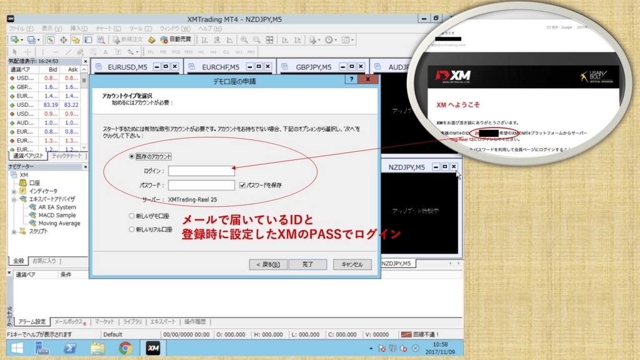Click the zoom out magnifier icon

(x=257, y=39)
